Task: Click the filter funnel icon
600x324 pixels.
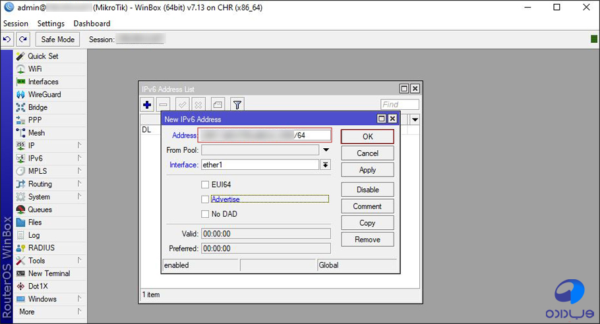Action: (237, 105)
